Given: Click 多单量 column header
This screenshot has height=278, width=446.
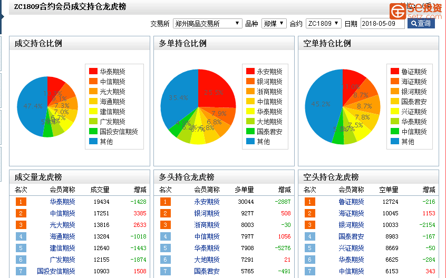Looking at the screenshot, I should point(244,190).
